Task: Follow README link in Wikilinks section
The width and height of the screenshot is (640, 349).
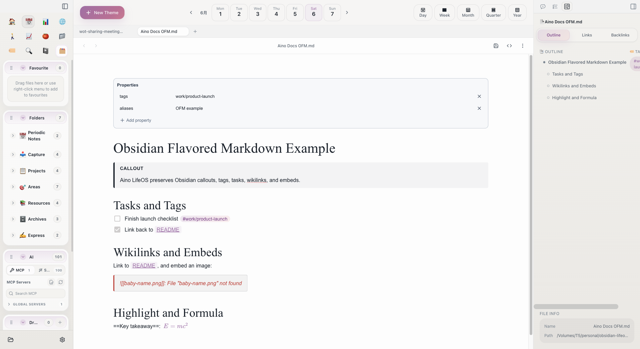Action: [144, 265]
